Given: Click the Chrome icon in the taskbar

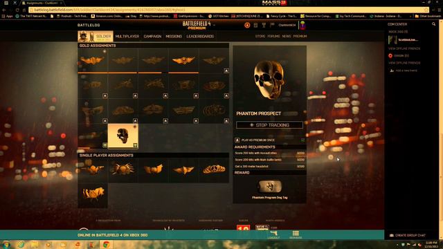Looking at the screenshot, I should click(106, 244).
